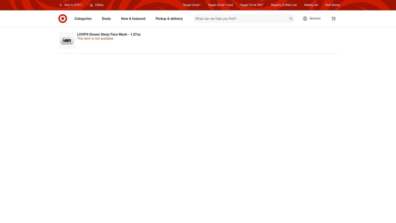This screenshot has width=396, height=223.
Task: Open the LOOPS Dream Sleep Face Mask link
Action: coord(109,34)
